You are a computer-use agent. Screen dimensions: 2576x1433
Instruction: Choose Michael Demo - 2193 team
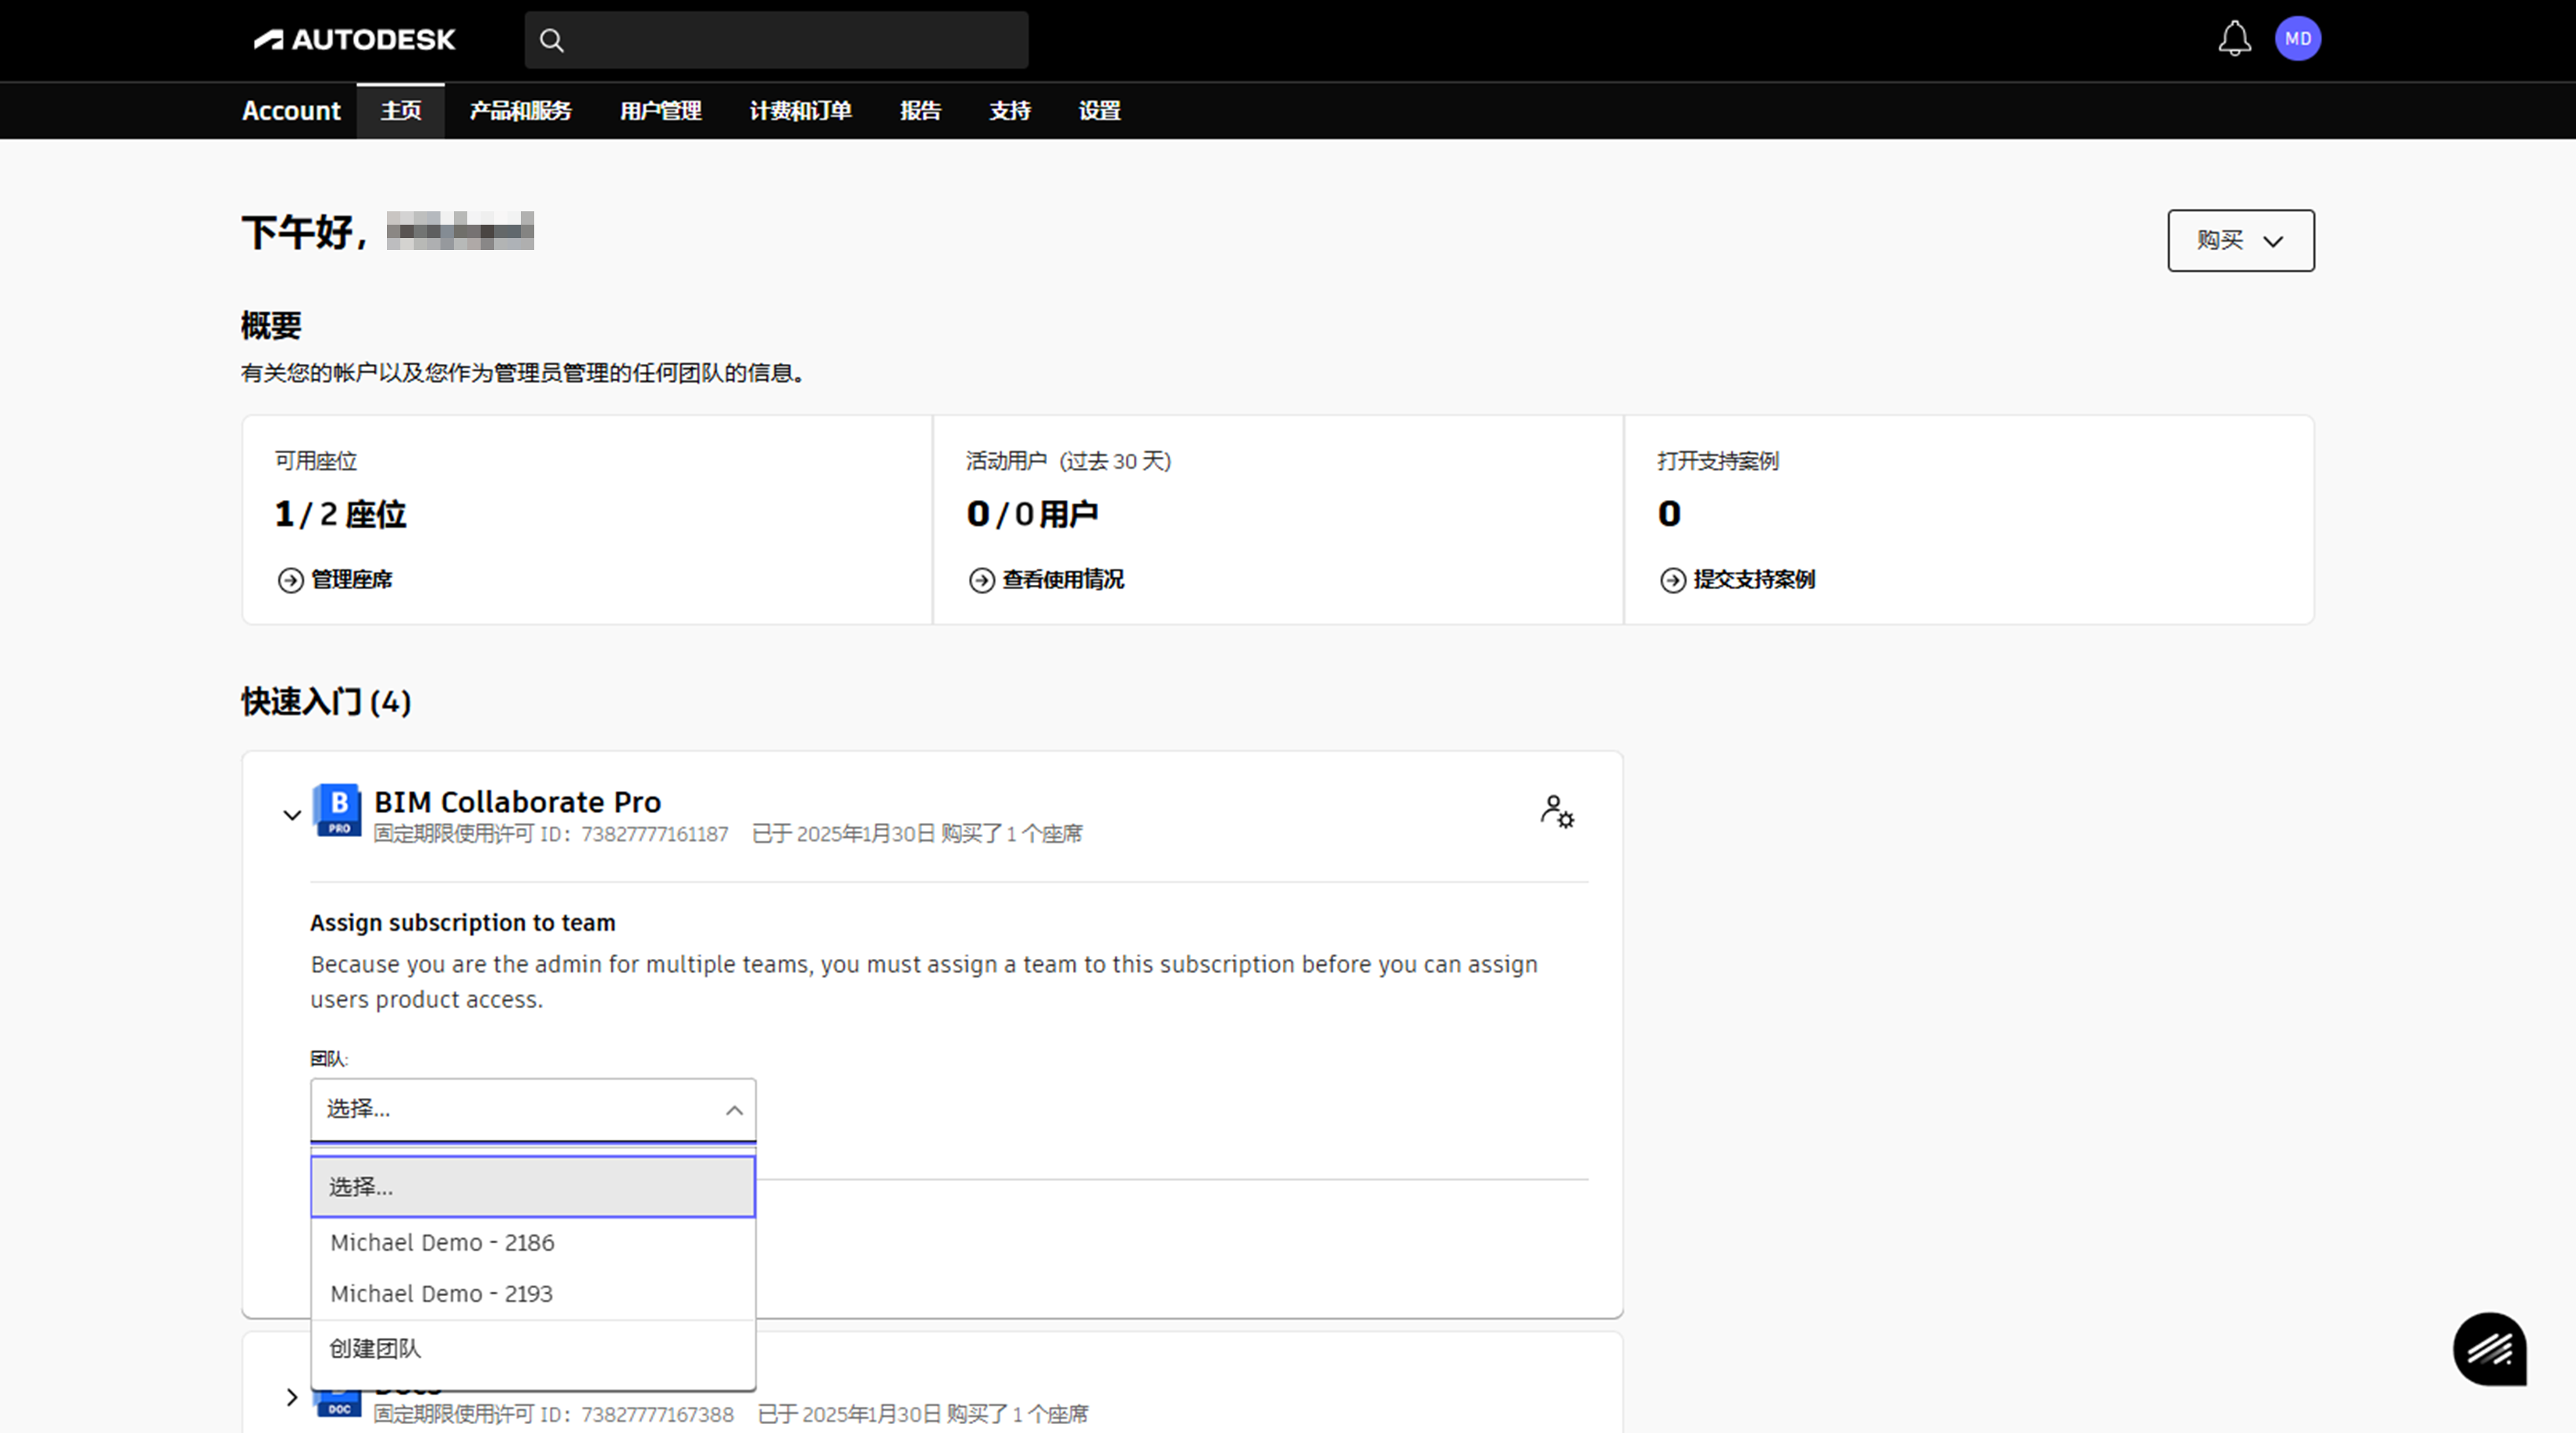(441, 1294)
